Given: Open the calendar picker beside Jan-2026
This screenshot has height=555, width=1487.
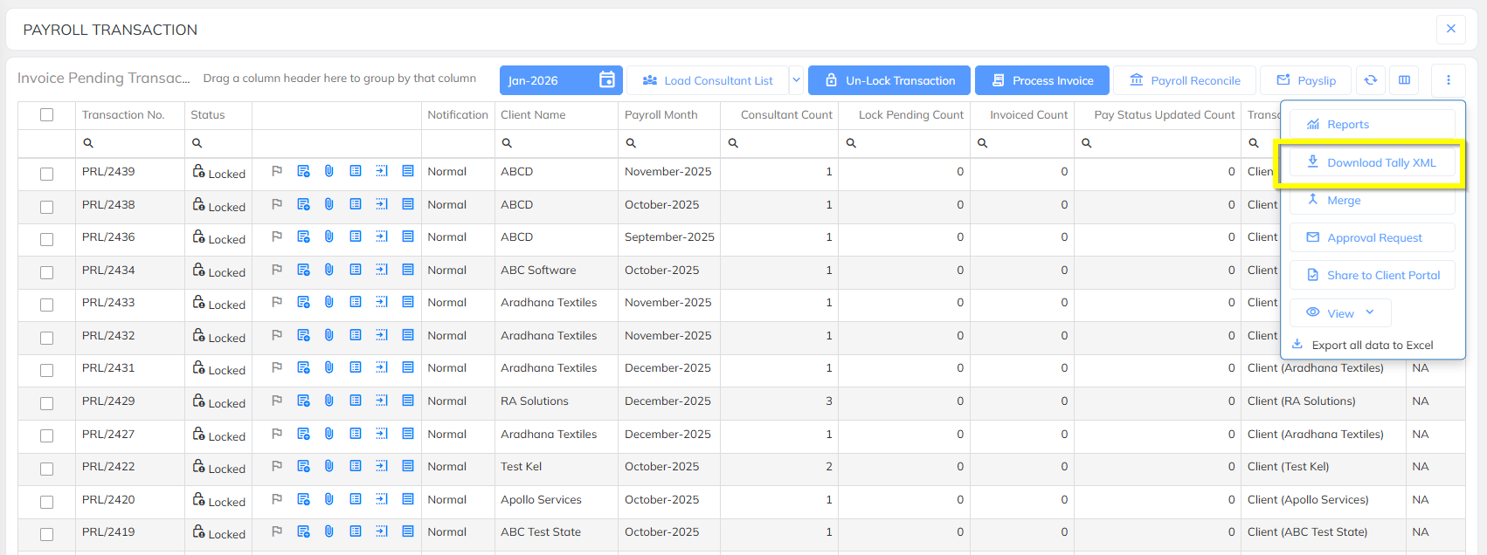Looking at the screenshot, I should click(x=607, y=80).
